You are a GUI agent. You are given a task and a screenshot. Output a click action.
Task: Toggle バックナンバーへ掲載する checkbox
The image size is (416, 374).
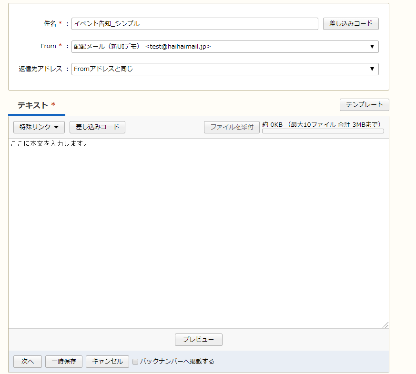tap(135, 362)
